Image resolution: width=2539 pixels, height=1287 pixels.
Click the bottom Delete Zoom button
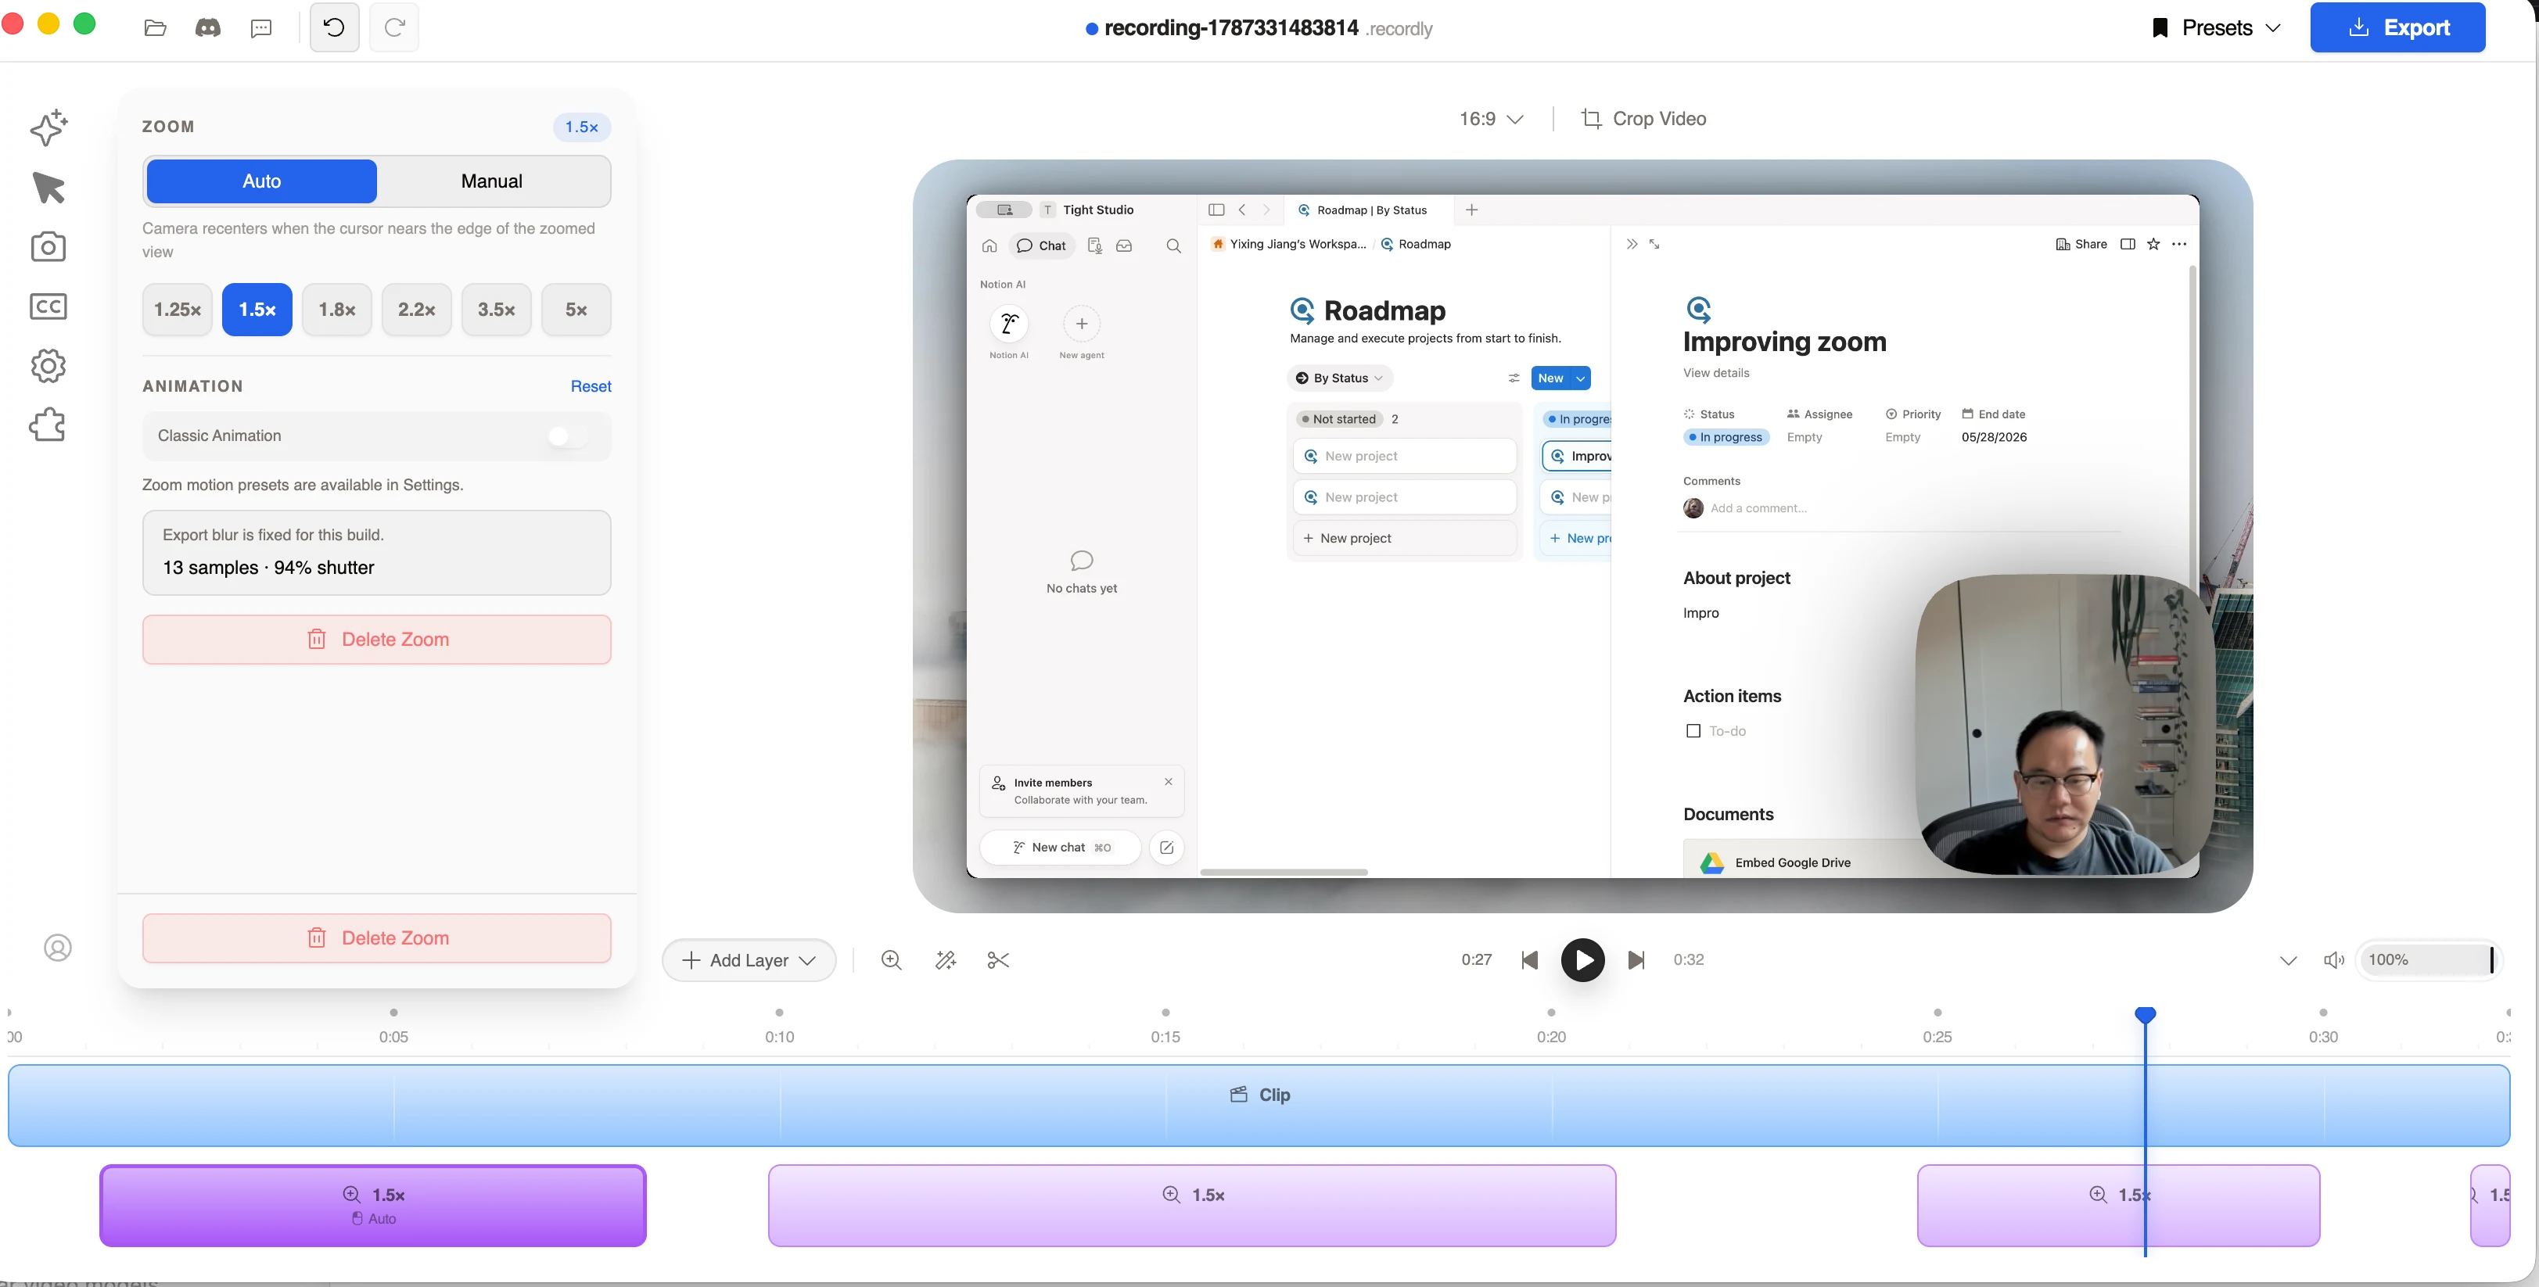pos(376,938)
